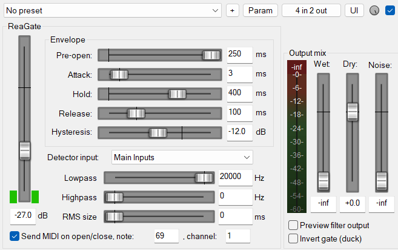The width and height of the screenshot is (398, 250).
Task: Click the Highpass 0 Hz field
Action: click(235, 197)
